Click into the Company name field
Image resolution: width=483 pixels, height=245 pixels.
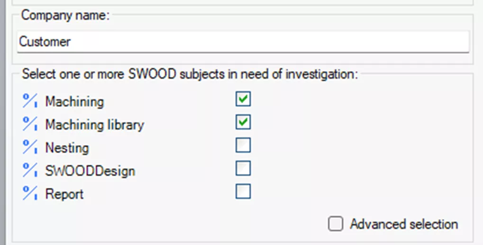coord(243,42)
